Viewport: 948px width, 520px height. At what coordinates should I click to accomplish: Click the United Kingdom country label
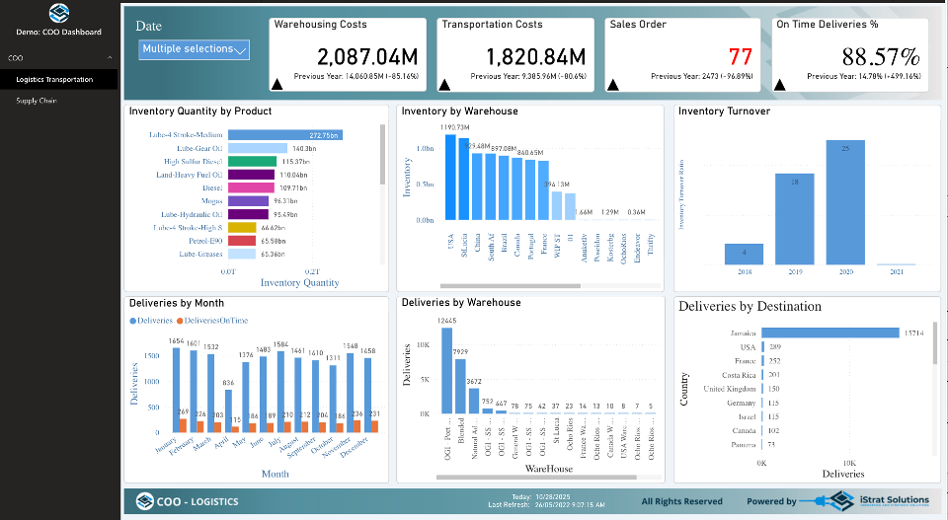click(729, 389)
